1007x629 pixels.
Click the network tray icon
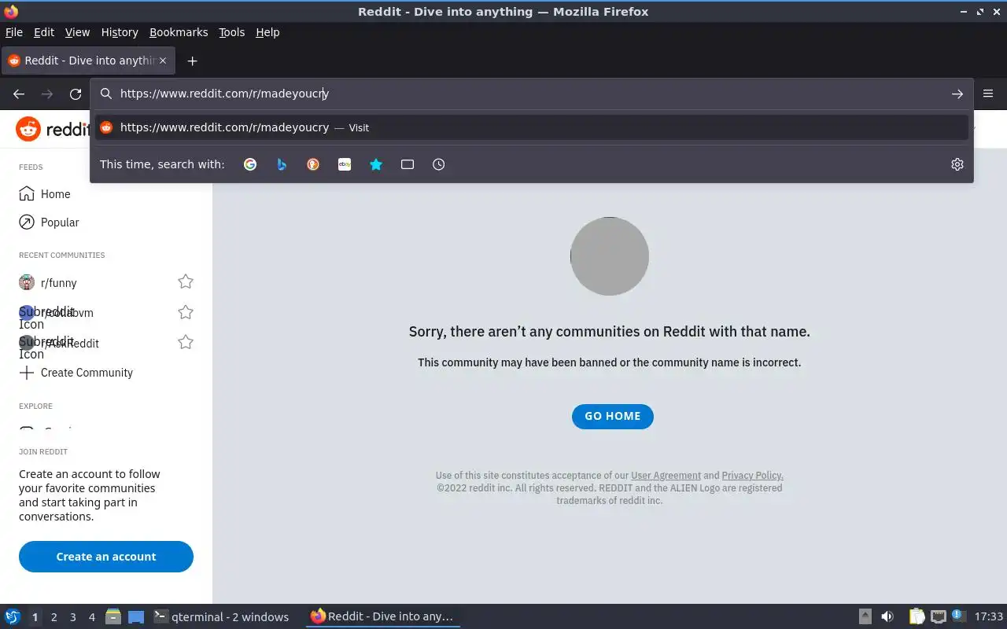pyautogui.click(x=938, y=617)
